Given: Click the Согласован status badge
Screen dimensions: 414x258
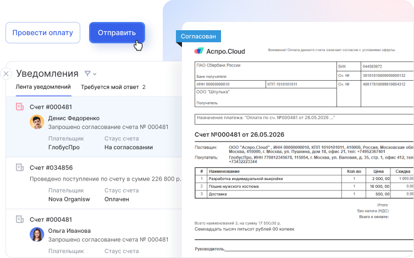Looking at the screenshot, I should coord(198,36).
